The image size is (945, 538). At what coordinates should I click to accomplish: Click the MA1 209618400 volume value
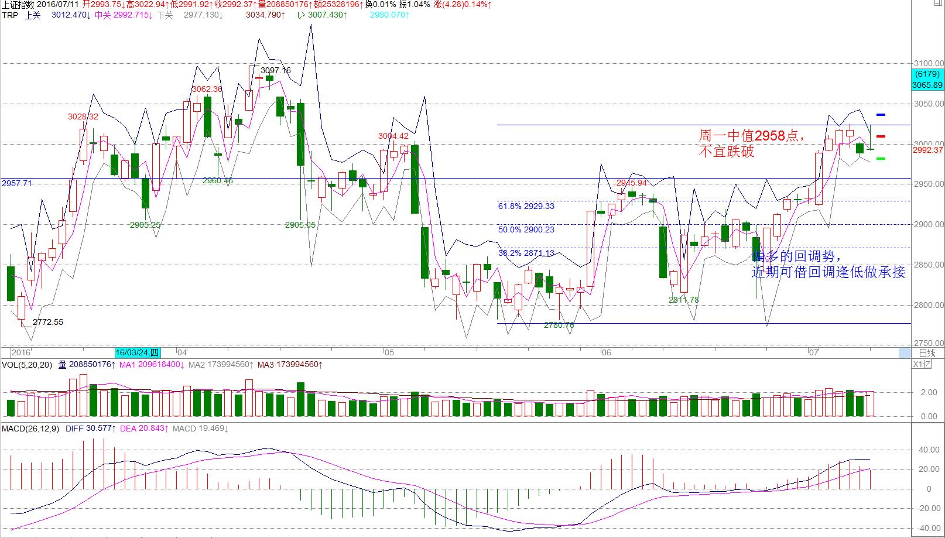[152, 365]
